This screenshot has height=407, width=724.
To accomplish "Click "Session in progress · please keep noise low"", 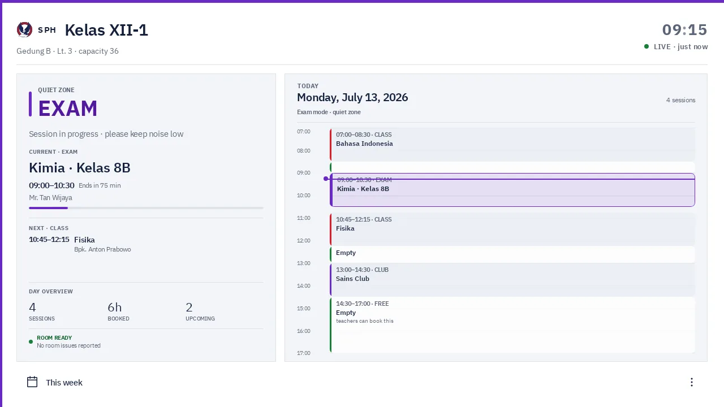I will [x=106, y=134].
